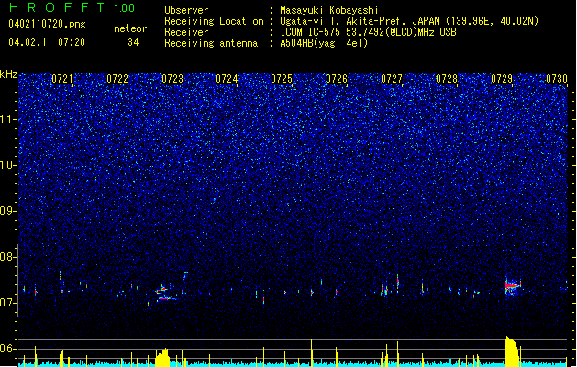Click the 0726 time marker
577x367 pixels.
(x=337, y=79)
